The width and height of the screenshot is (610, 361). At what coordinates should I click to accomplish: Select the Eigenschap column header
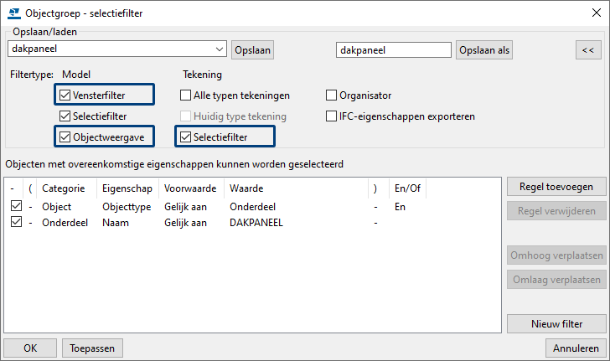click(127, 188)
